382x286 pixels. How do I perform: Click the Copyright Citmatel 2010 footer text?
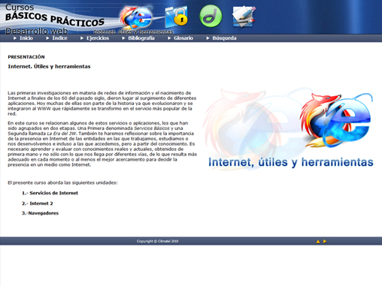[x=157, y=241]
